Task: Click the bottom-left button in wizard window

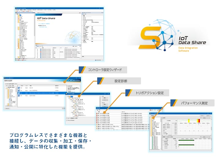Action: [7, 108]
